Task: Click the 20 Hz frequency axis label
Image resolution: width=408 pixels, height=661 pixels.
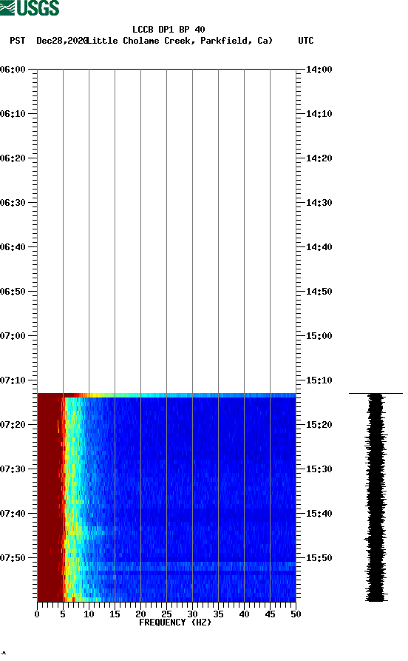Action: point(140,614)
